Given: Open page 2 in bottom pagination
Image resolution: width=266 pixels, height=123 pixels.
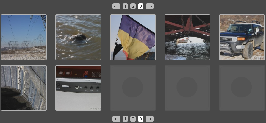Looking at the screenshot, I should click(x=133, y=119).
